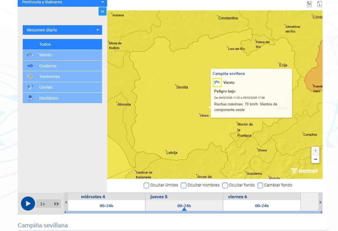Select the Costeros coastal warning icon
Viewport: 338px width, 231px height.
(x=30, y=66)
